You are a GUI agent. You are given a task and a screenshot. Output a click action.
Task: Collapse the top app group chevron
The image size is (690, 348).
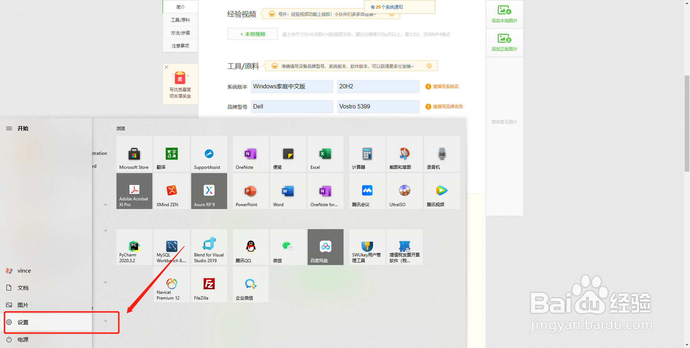click(x=105, y=204)
